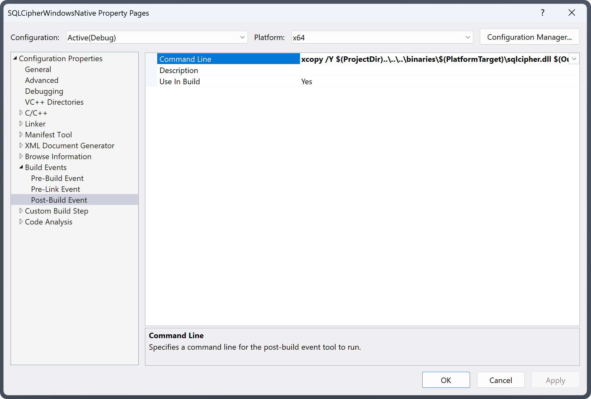Click the Apply button
Image resolution: width=591 pixels, height=399 pixels.
pos(555,380)
